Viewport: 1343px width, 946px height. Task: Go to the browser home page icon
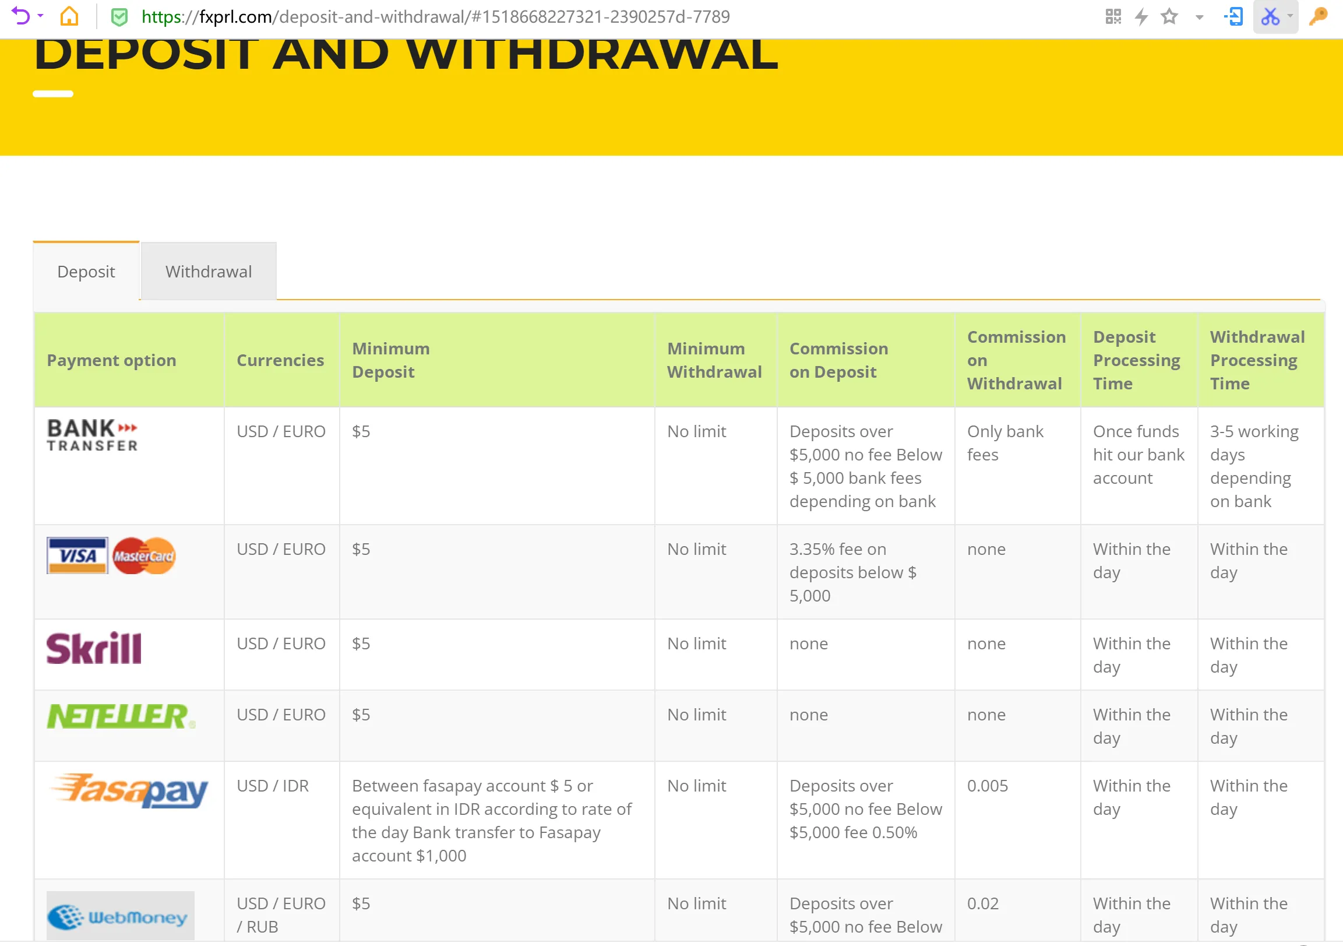69,16
